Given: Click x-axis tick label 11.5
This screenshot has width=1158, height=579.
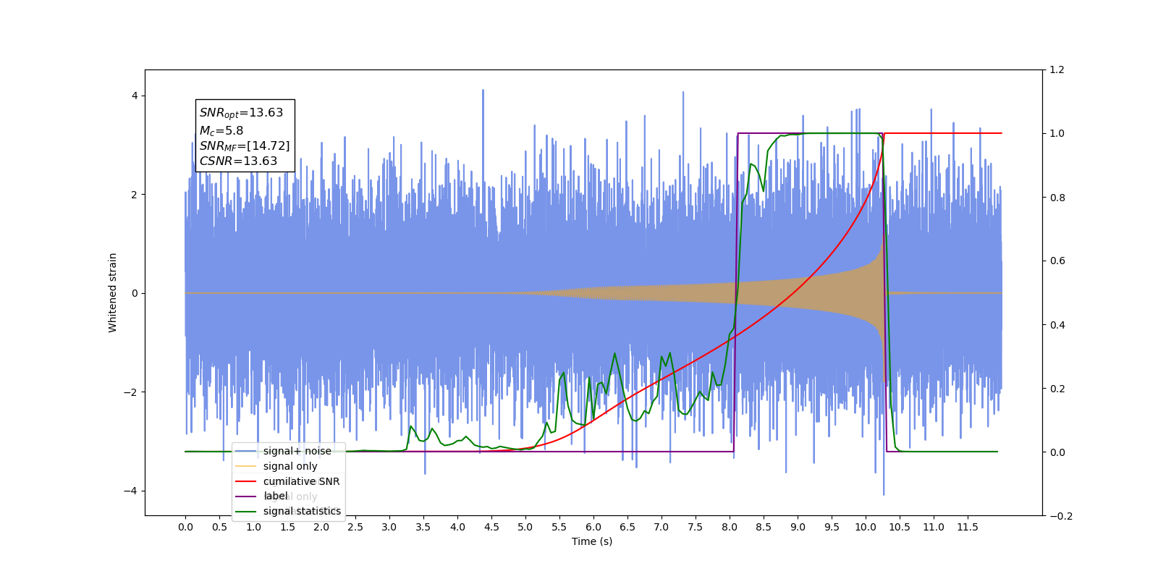Looking at the screenshot, I should coord(968,527).
